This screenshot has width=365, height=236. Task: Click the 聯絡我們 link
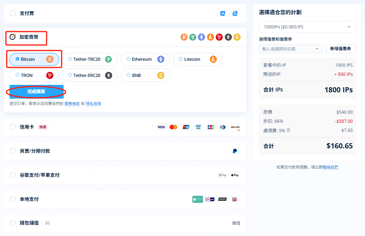pyautogui.click(x=330, y=167)
